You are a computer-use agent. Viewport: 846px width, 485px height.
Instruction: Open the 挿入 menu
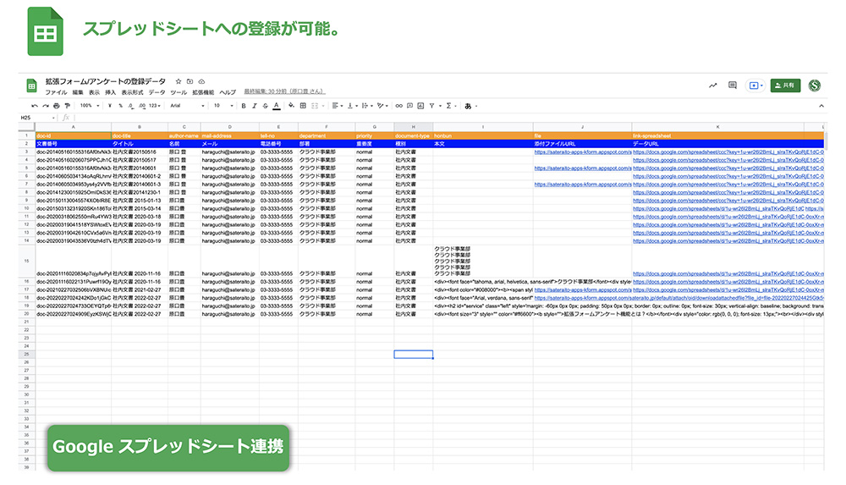[x=110, y=92]
